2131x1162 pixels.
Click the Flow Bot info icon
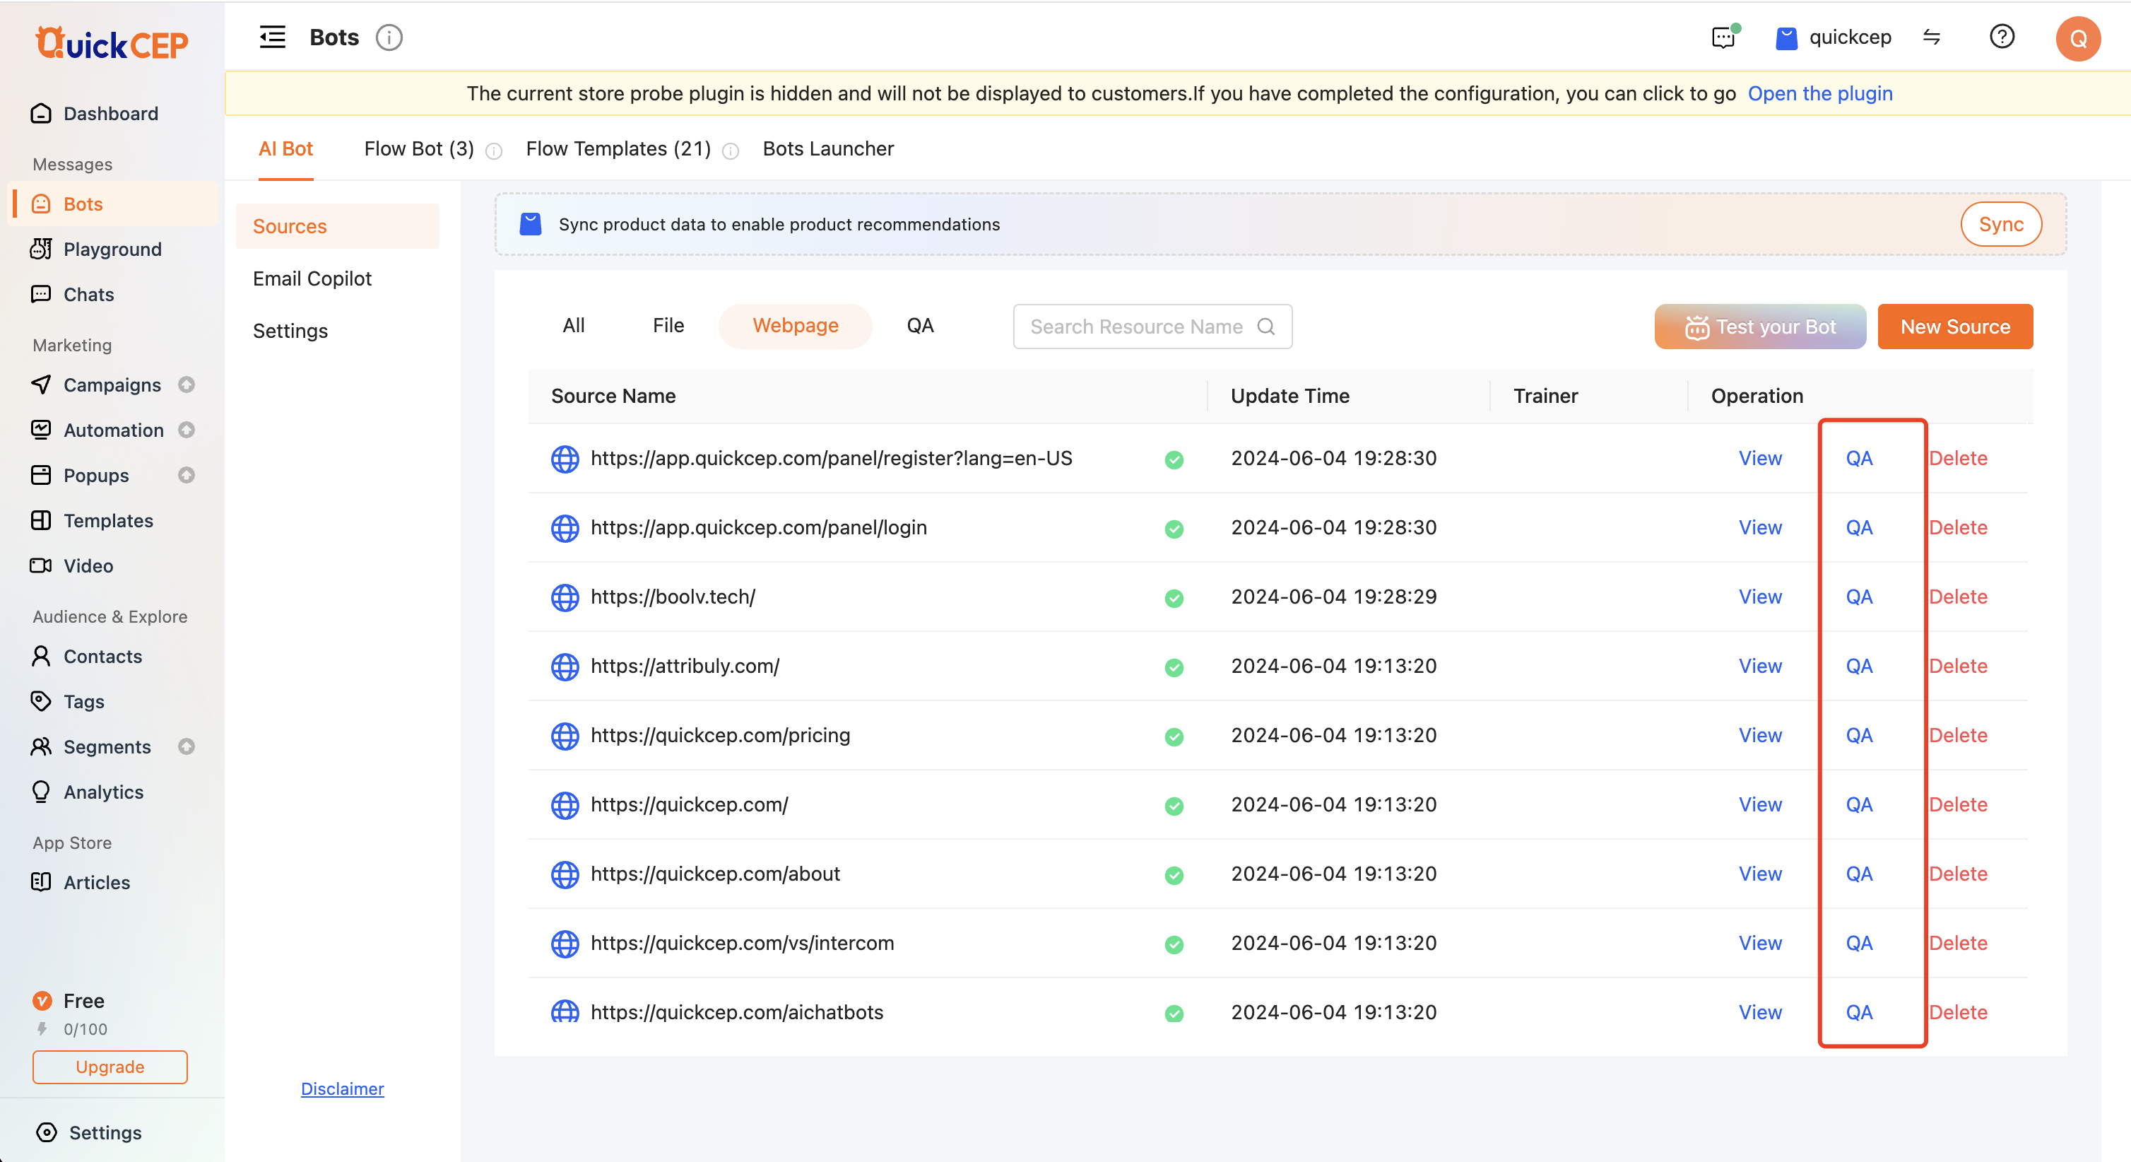494,151
